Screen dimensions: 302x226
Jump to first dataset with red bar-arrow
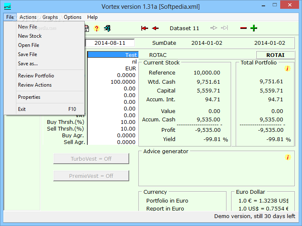pyautogui.click(x=144, y=28)
